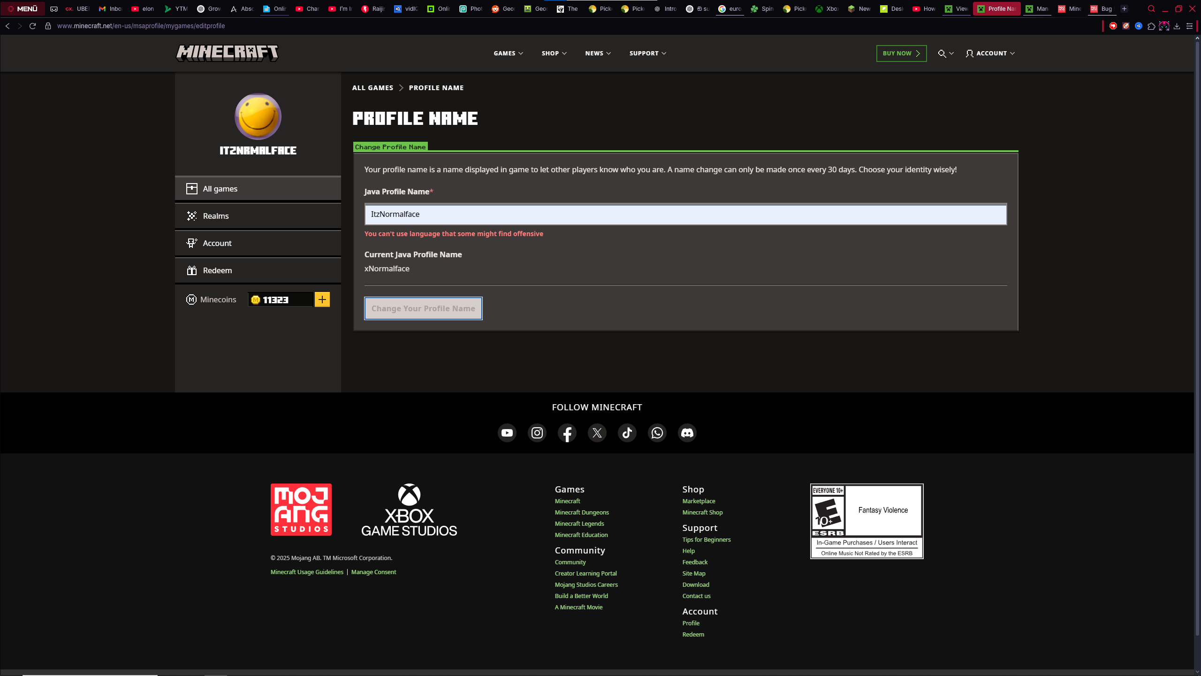This screenshot has height=676, width=1201.
Task: Open the Account dropdown menu
Action: 990,54
